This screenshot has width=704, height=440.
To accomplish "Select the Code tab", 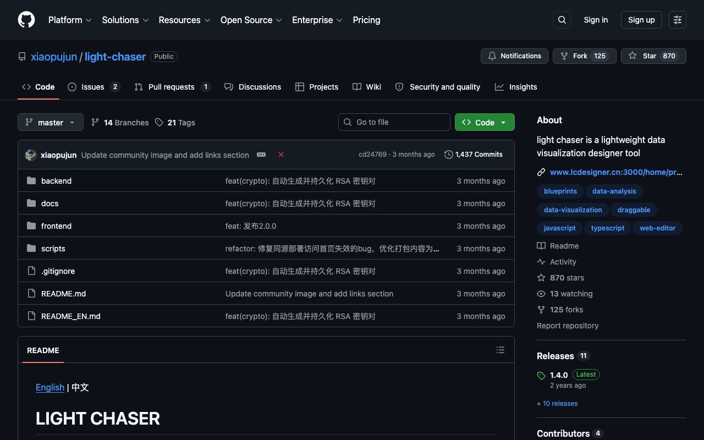I will coord(38,87).
